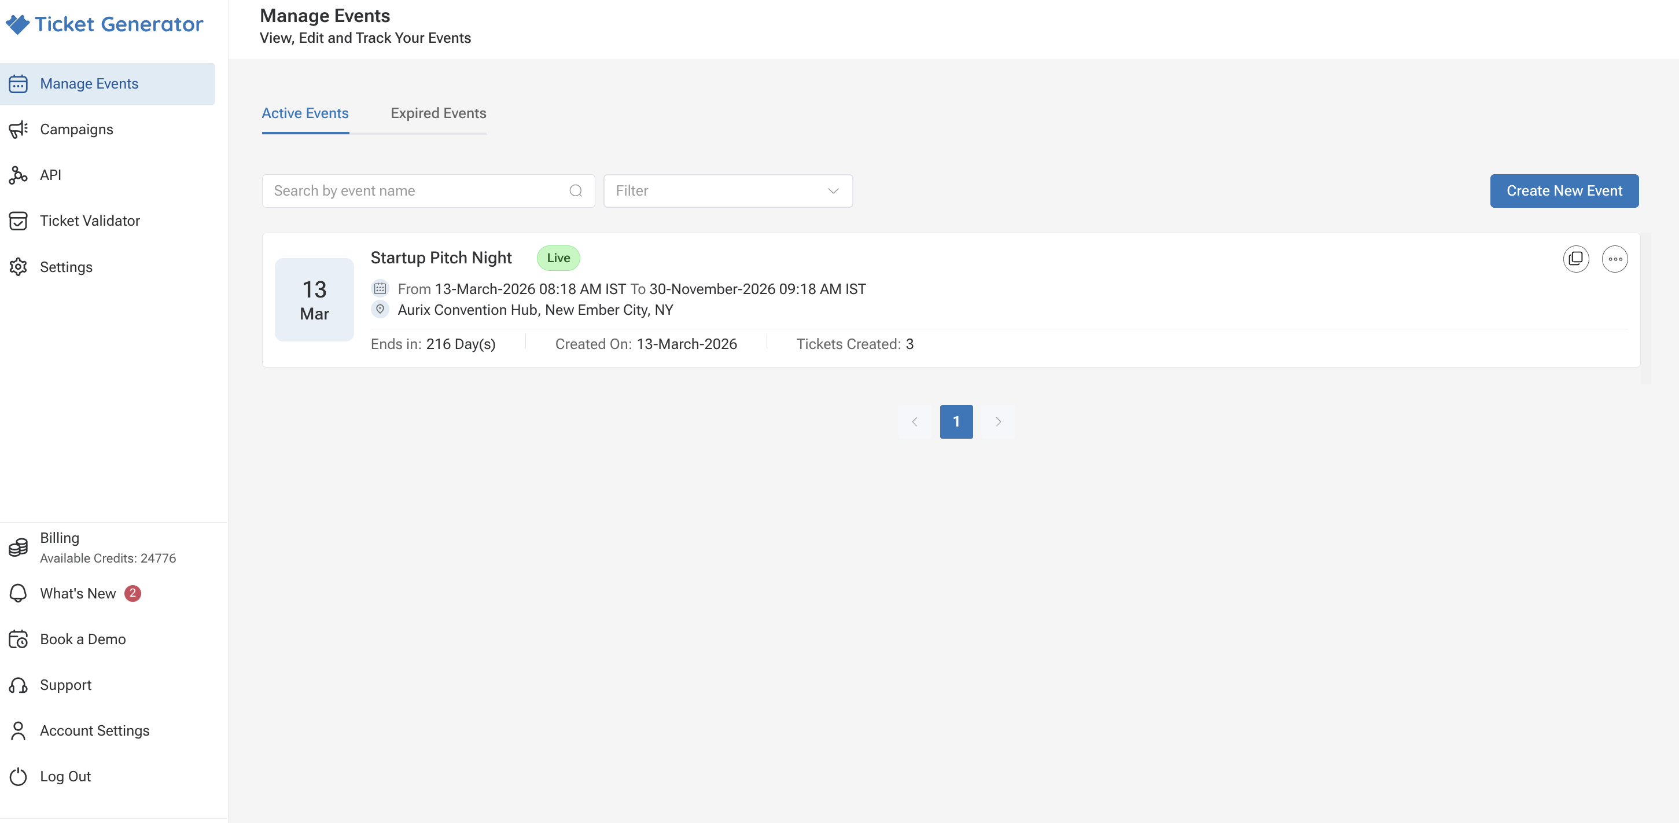Open the Manage Events calendar icon
The width and height of the screenshot is (1679, 823).
19,83
